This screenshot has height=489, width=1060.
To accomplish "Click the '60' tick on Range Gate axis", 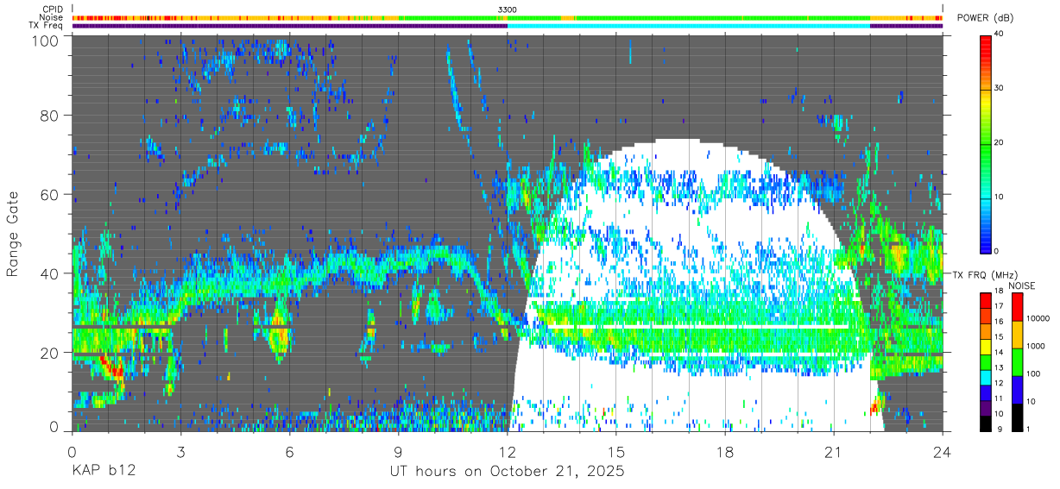I will (x=49, y=195).
